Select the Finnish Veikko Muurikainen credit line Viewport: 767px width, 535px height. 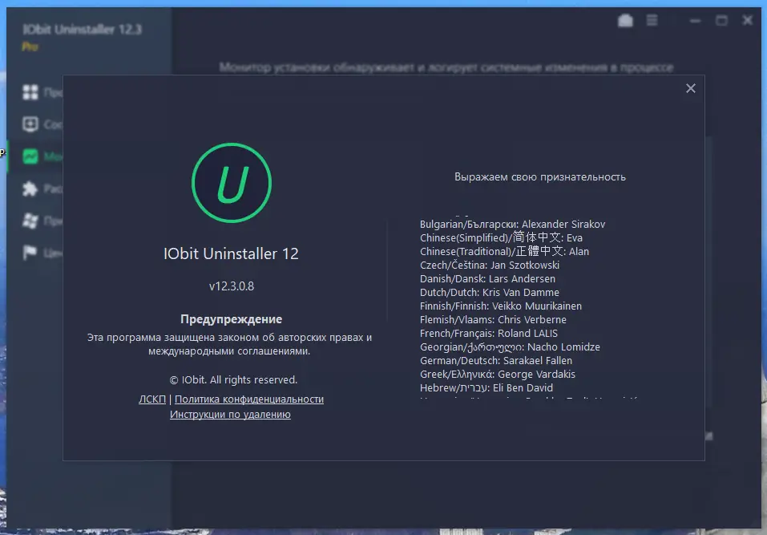click(x=501, y=306)
